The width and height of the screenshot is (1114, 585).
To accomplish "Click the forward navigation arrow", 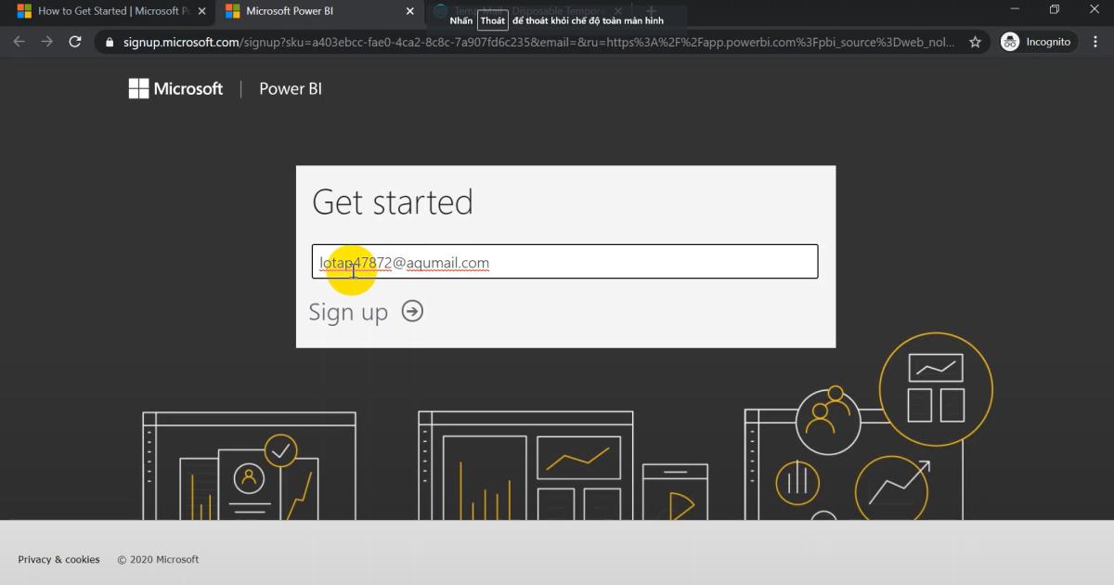I will pos(46,42).
